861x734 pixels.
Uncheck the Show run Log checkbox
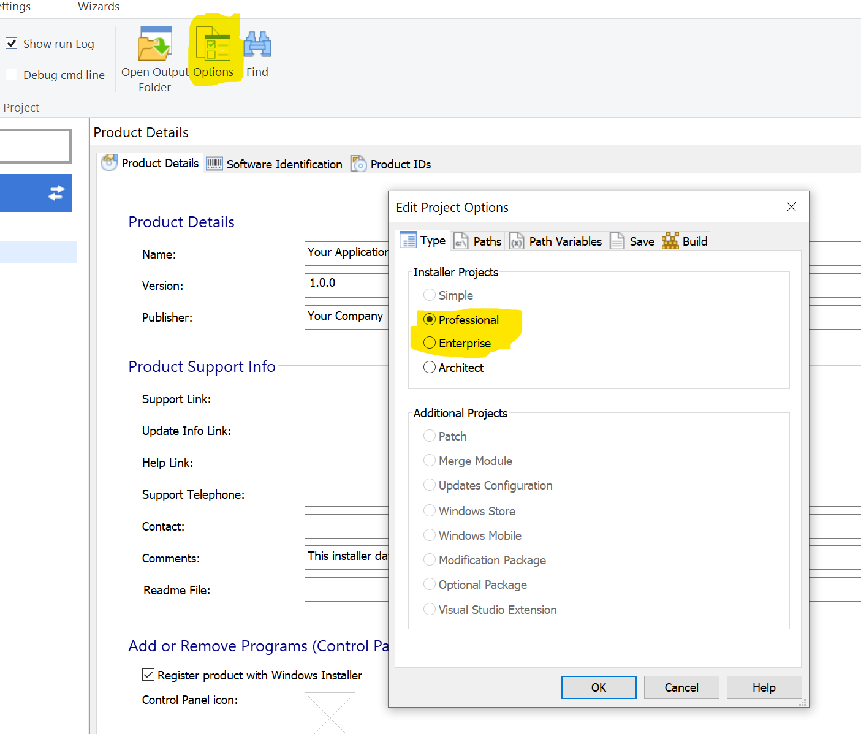pyautogui.click(x=12, y=44)
